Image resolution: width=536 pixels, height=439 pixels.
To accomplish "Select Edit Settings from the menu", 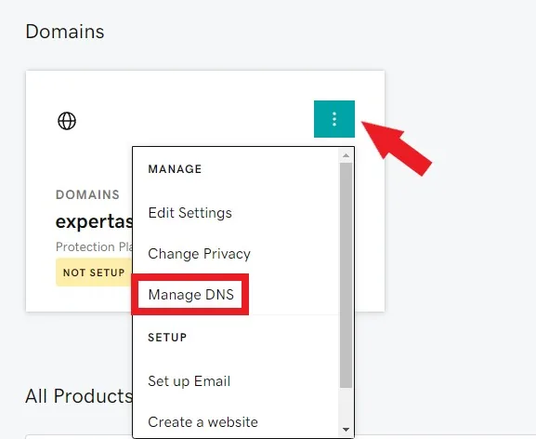I will click(190, 213).
